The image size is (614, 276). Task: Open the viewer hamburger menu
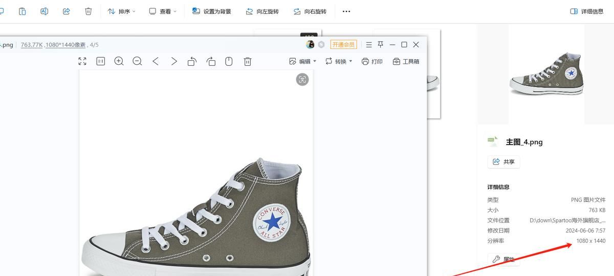[368, 44]
